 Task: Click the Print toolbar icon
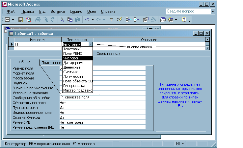pyautogui.click(x=38, y=20)
